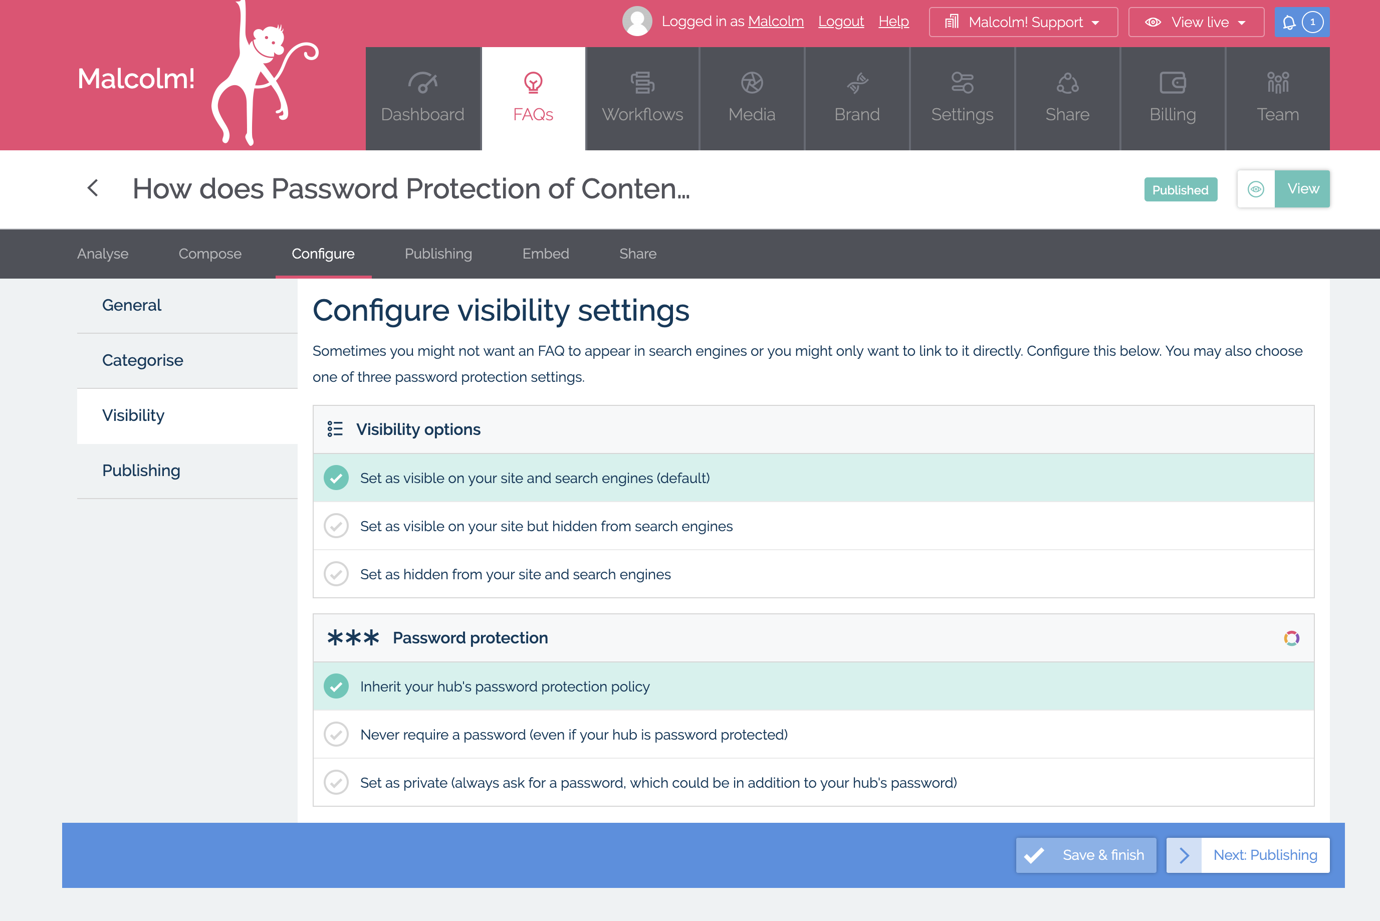Select visible on site but hidden from search engines

(813, 526)
